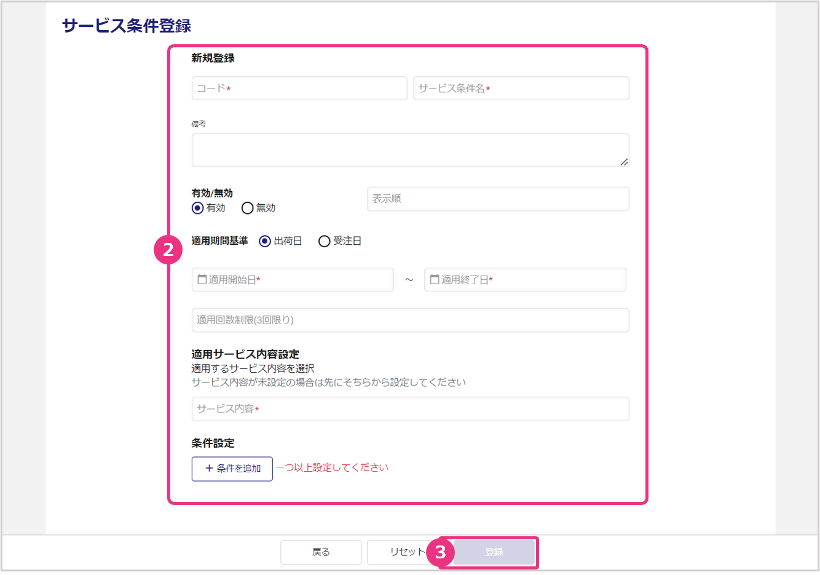The image size is (820, 575).
Task: Click the plus icon on 条件を追加
Action: pos(209,469)
